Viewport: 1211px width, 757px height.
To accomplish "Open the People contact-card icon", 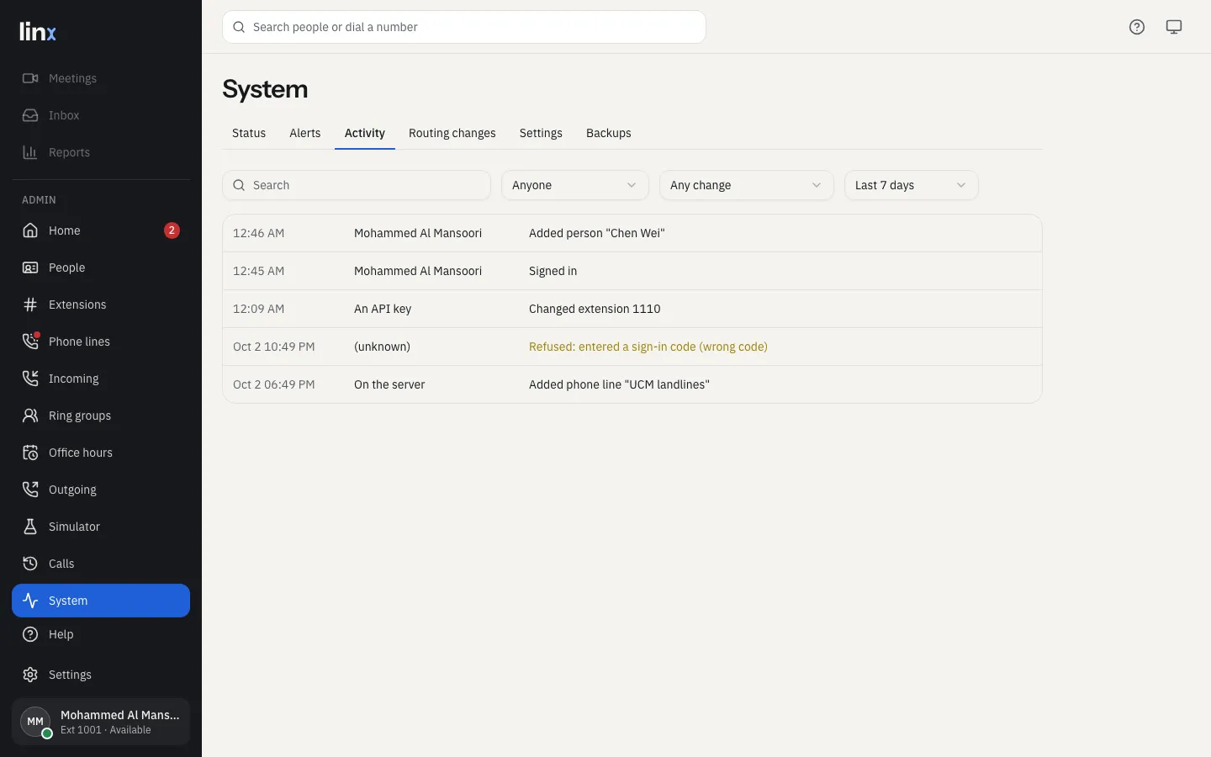I will pyautogui.click(x=30, y=267).
